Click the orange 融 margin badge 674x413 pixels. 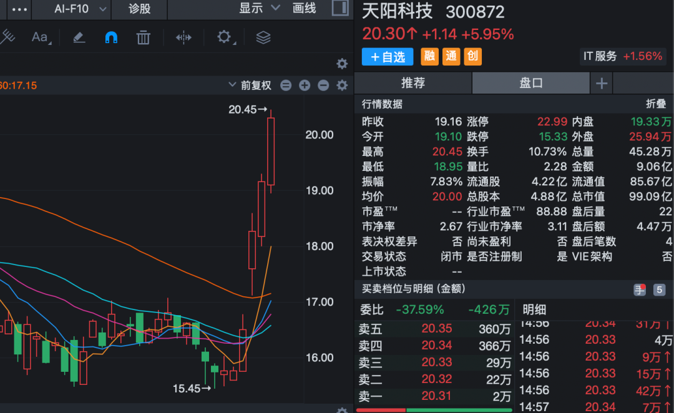[429, 56]
